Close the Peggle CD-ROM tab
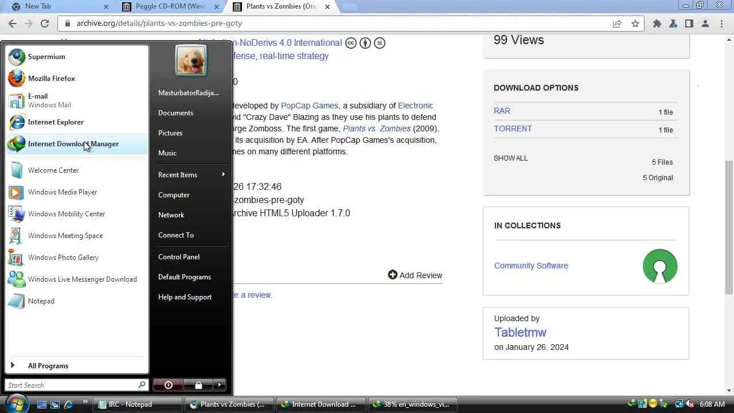Screen dimensions: 734x413 [217, 7]
